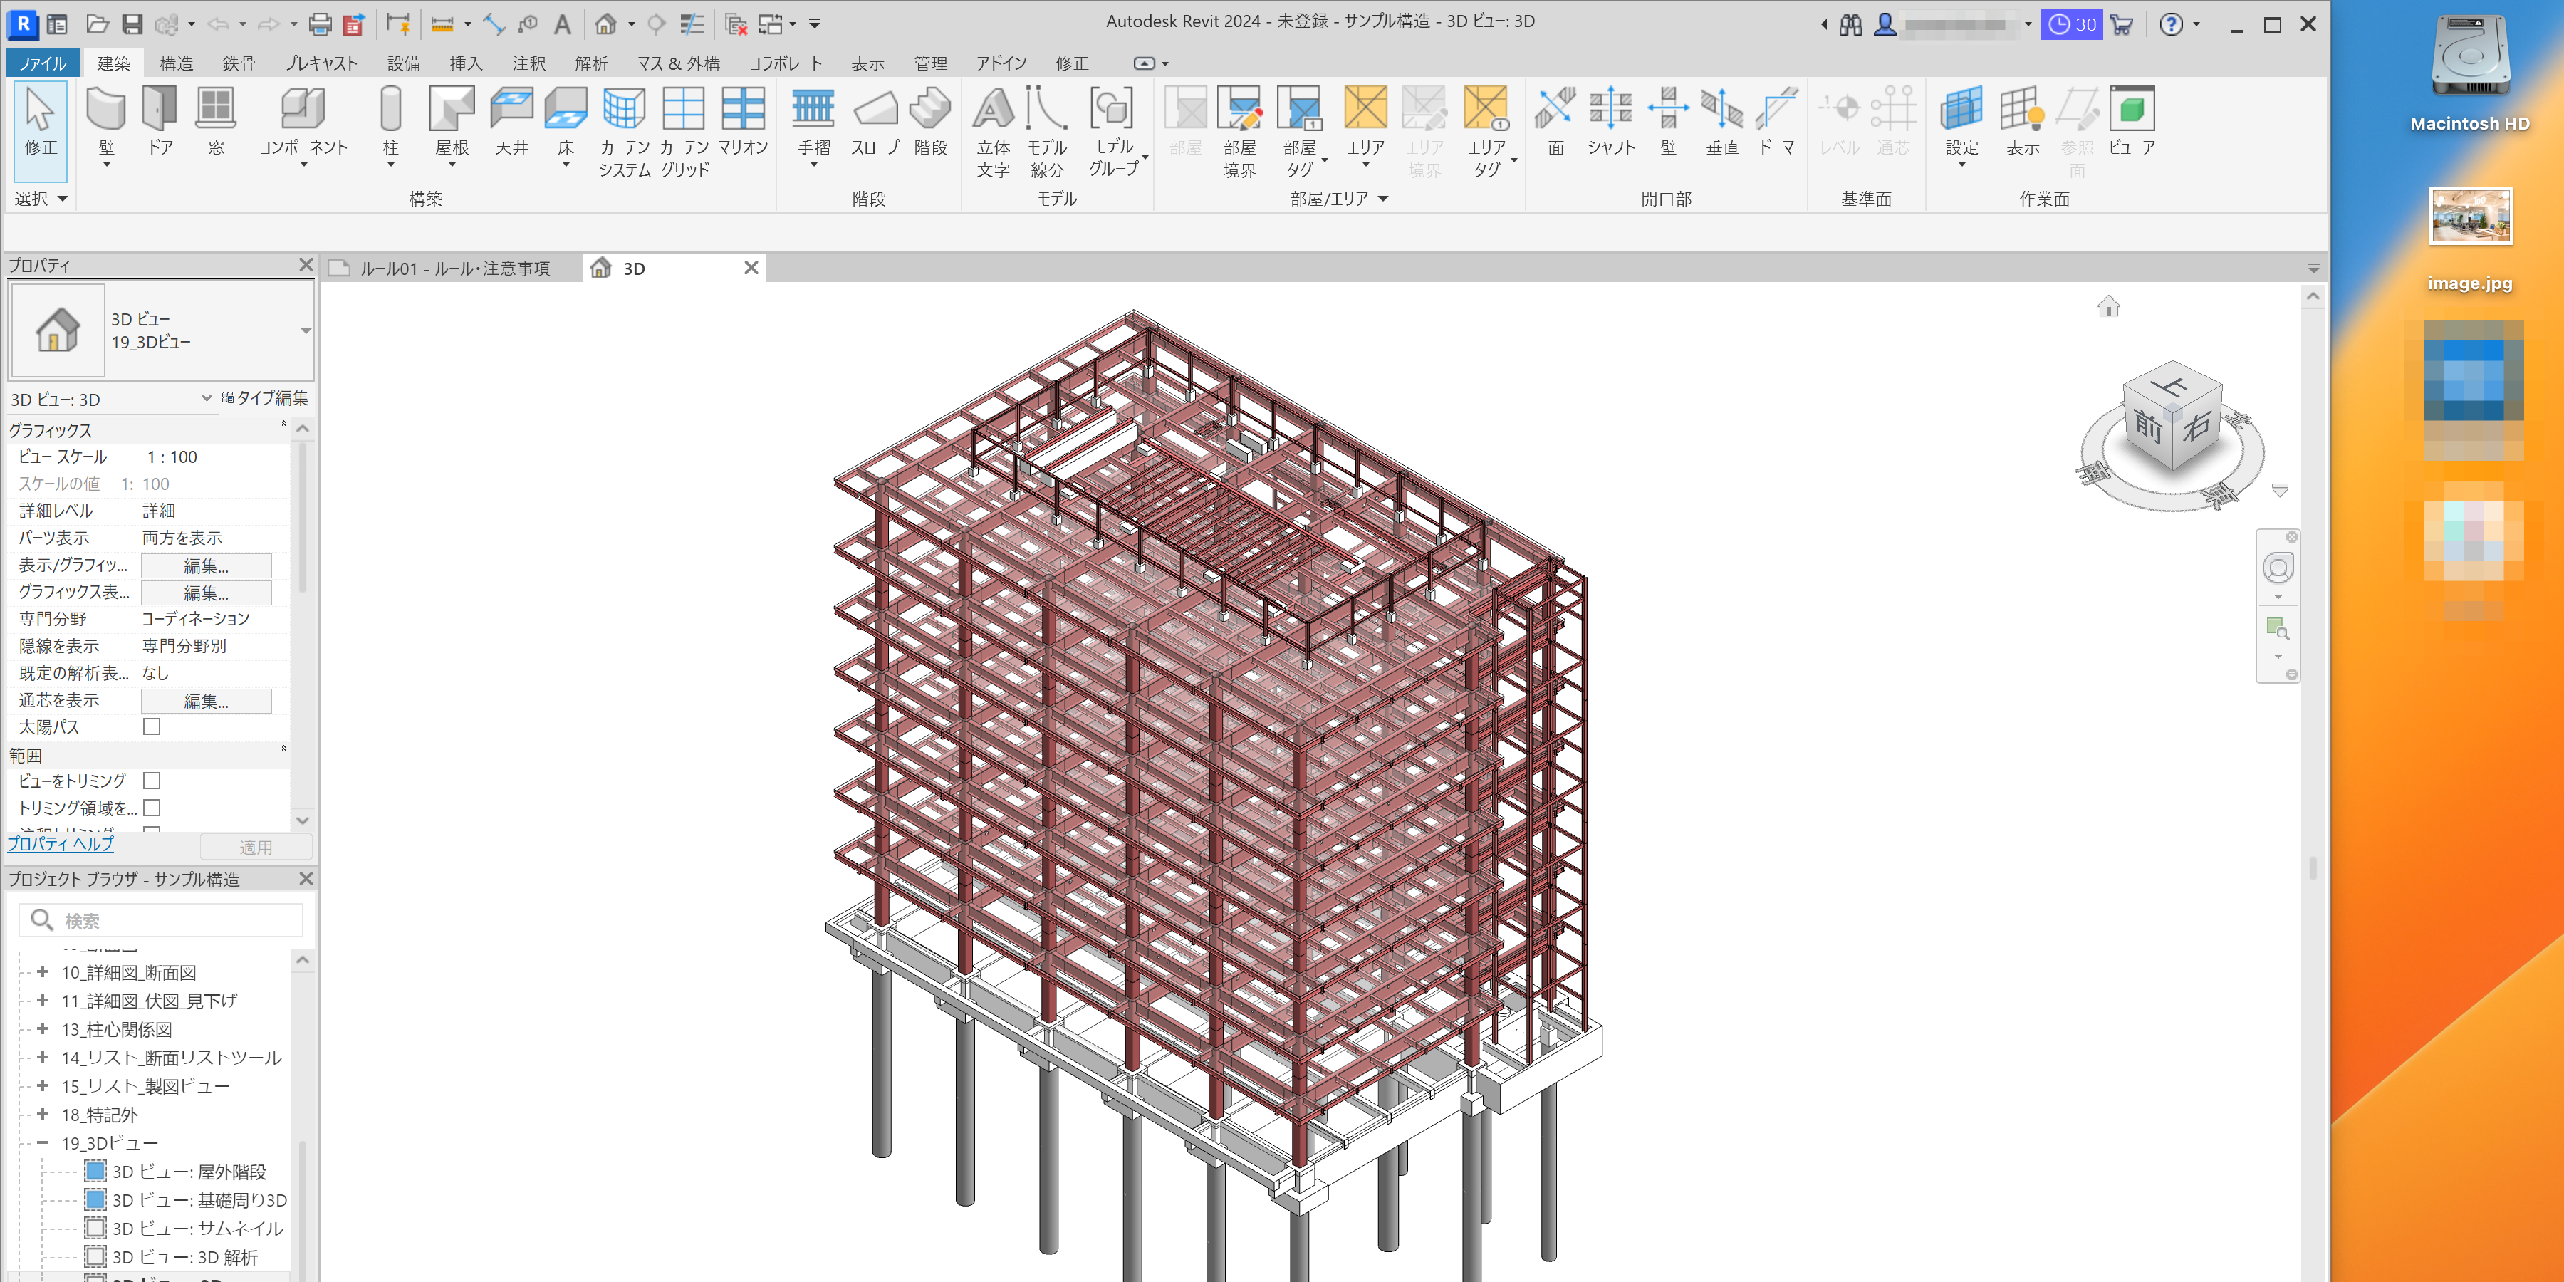Select 3D ビュー: 屋外階段 in browser
This screenshot has height=1282, width=2564.
tap(188, 1172)
